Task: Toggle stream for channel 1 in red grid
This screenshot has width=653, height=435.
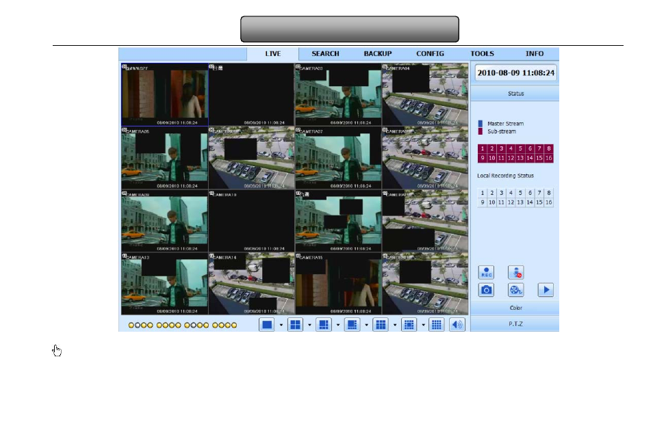Action: coord(483,148)
